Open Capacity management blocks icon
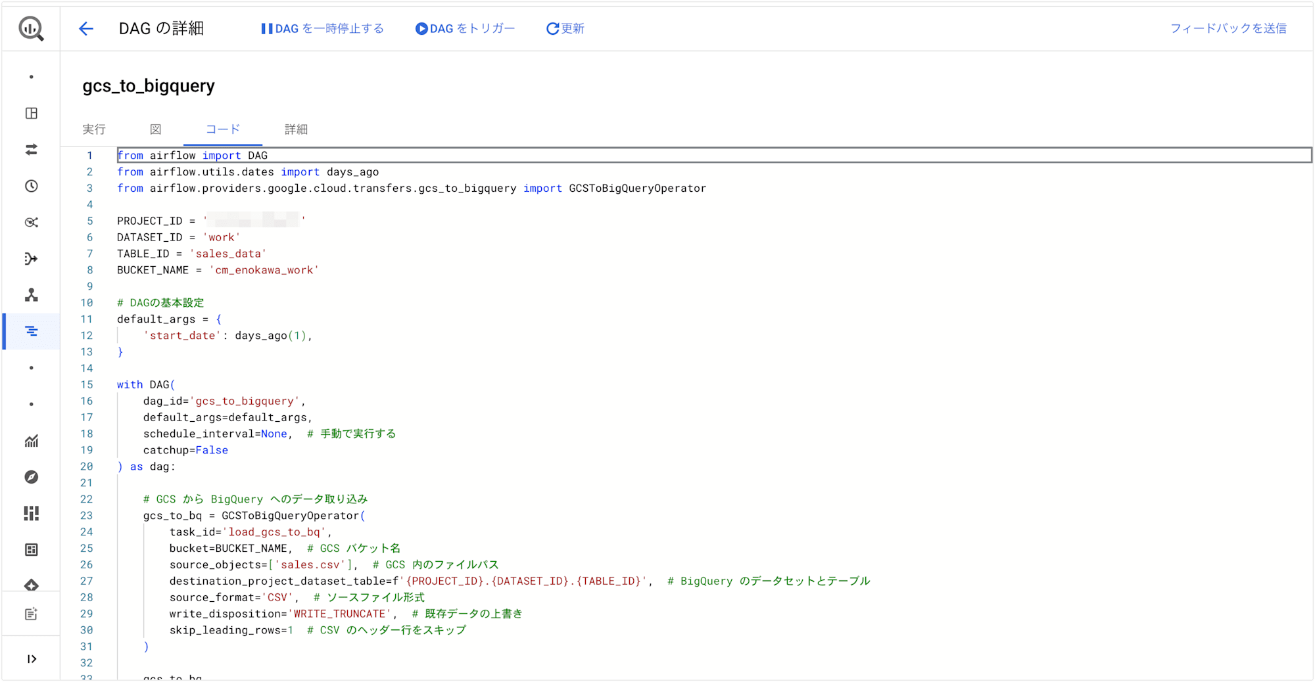The width and height of the screenshot is (1315, 682). coord(31,513)
